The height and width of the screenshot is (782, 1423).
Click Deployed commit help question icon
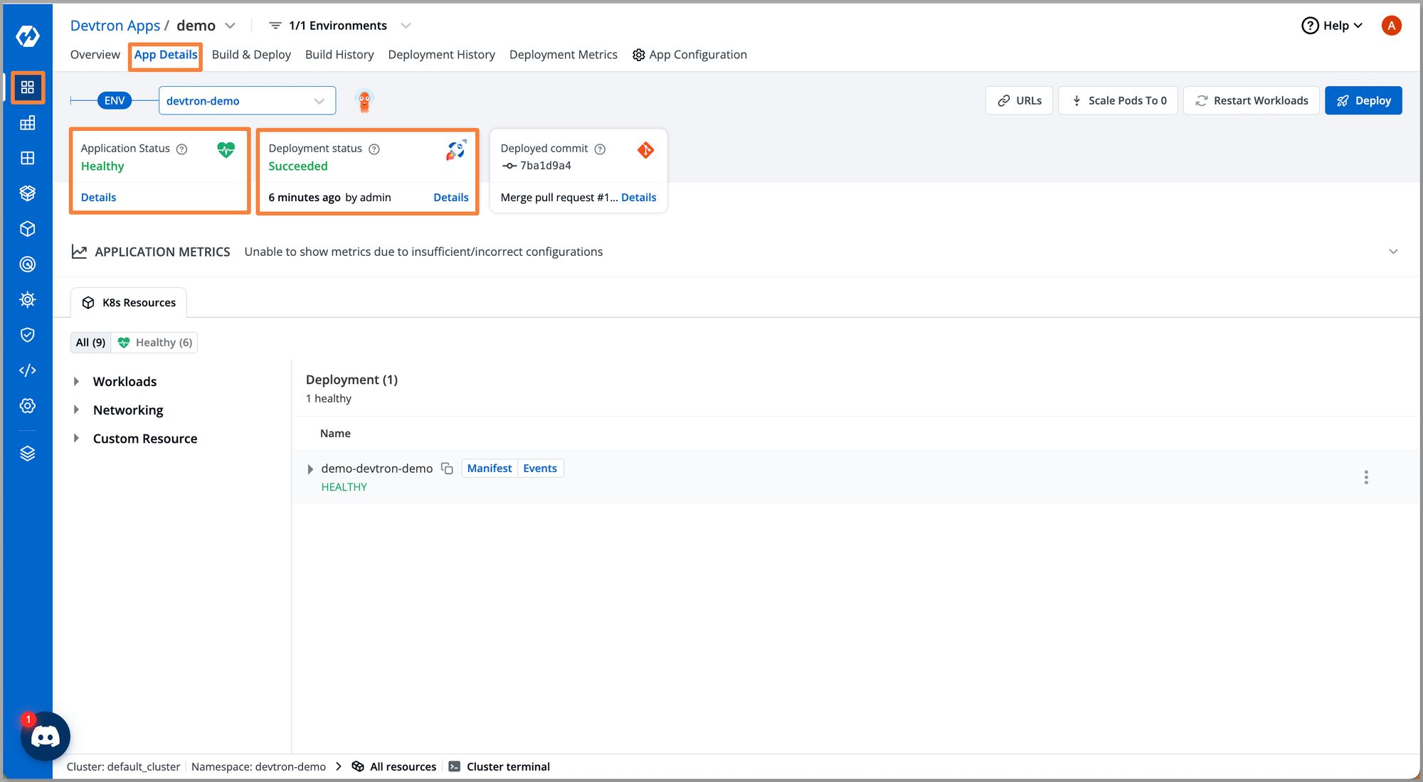(600, 149)
